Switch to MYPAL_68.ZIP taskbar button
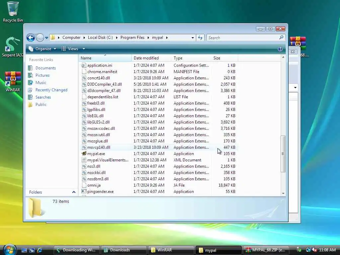 [266, 250]
